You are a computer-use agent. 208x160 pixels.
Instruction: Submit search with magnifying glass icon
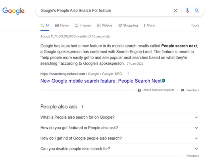coord(197,10)
